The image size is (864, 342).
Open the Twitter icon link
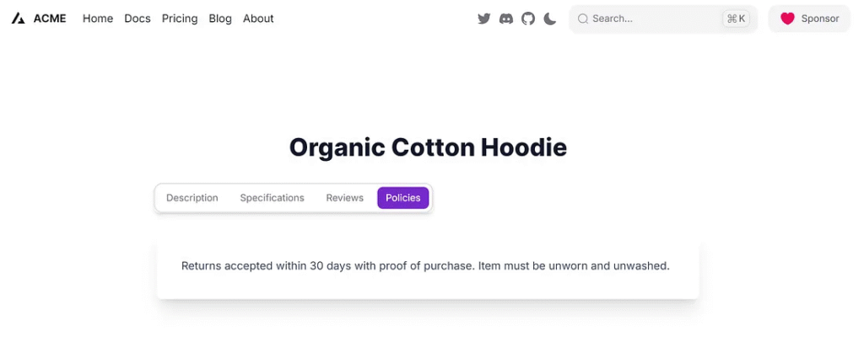pos(483,19)
